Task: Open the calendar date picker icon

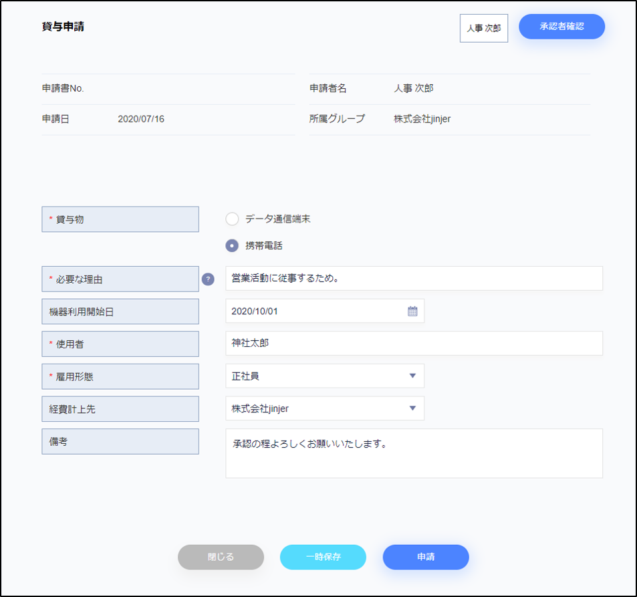Action: click(x=412, y=311)
